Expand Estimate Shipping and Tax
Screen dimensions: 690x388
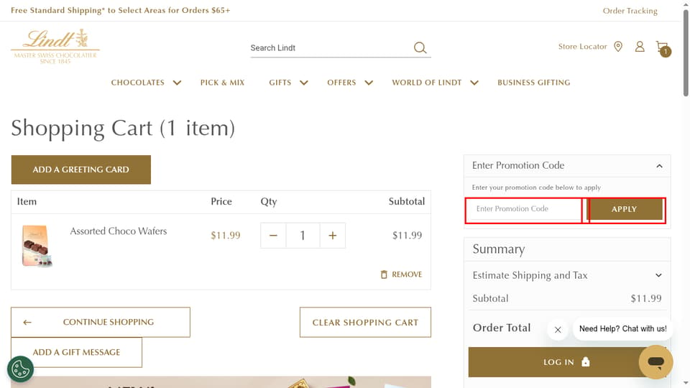658,275
